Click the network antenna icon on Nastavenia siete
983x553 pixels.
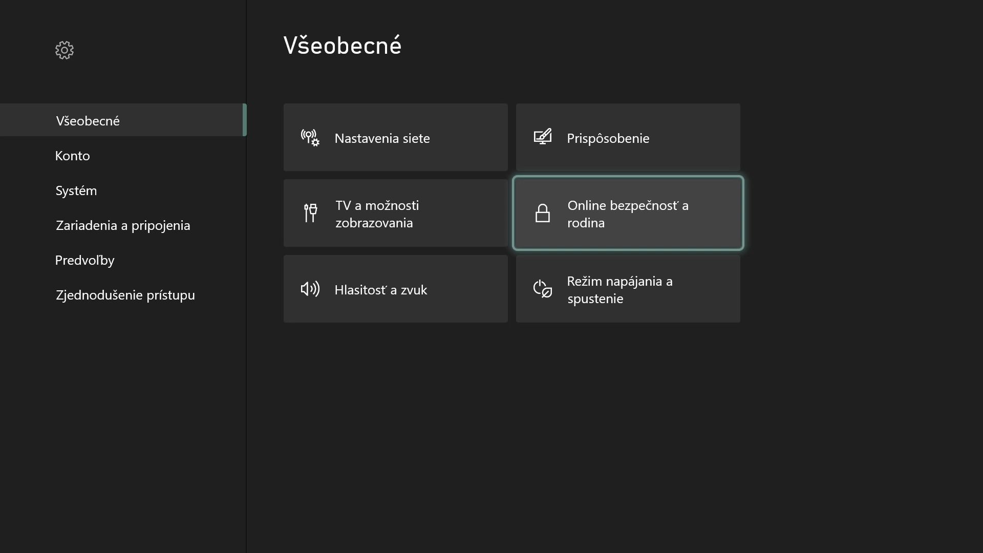pyautogui.click(x=310, y=138)
